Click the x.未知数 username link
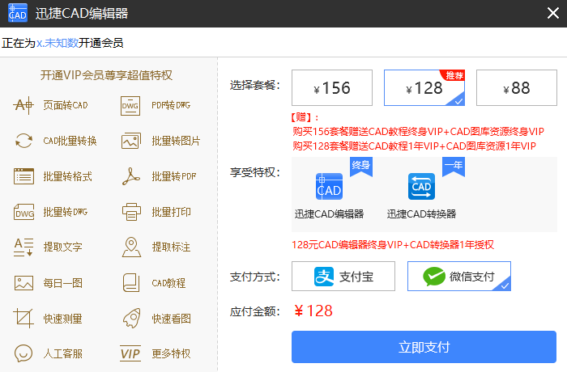This screenshot has height=372, width=567. [x=58, y=43]
